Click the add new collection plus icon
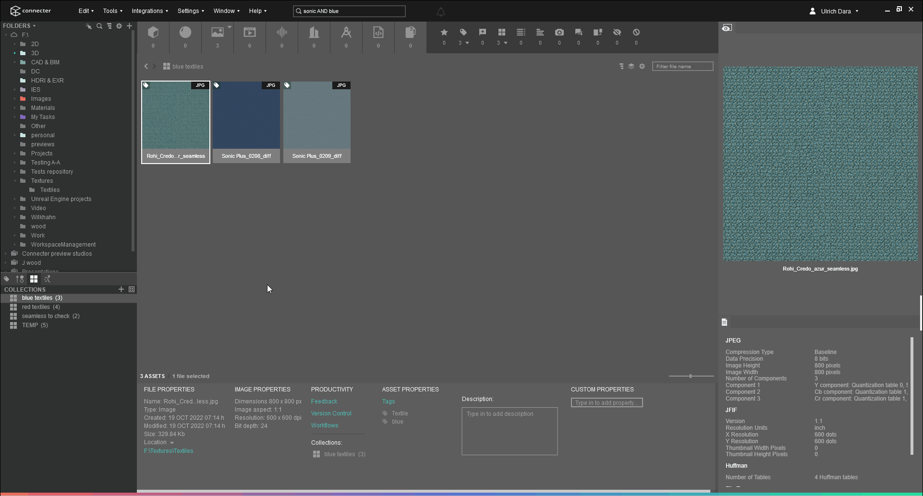Image resolution: width=923 pixels, height=496 pixels. (x=121, y=289)
